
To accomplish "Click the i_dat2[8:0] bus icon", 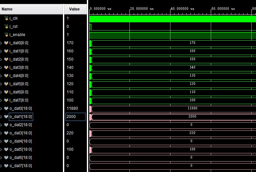I will 6,59.
